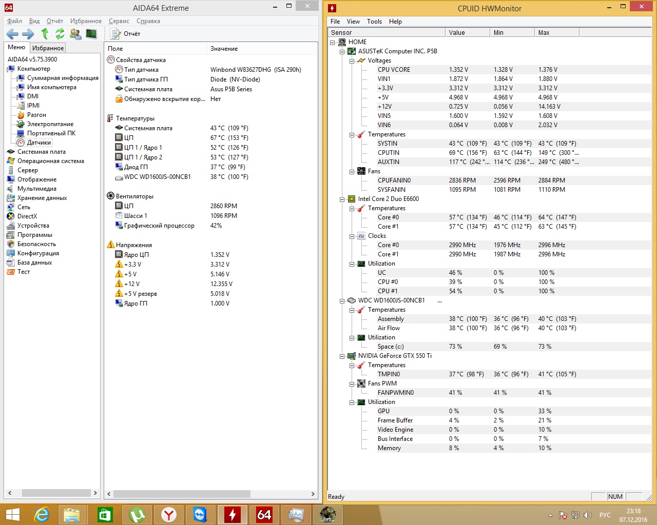Open Yandex browser from the taskbar
This screenshot has width=657, height=525.
[x=168, y=515]
